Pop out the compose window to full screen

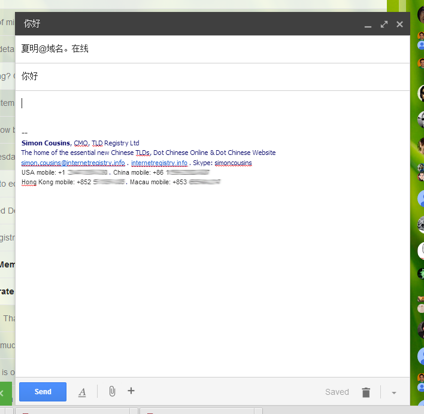(x=384, y=25)
